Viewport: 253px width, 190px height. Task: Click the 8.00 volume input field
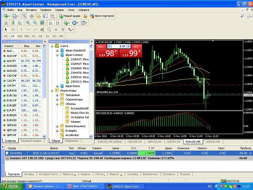pos(119,47)
